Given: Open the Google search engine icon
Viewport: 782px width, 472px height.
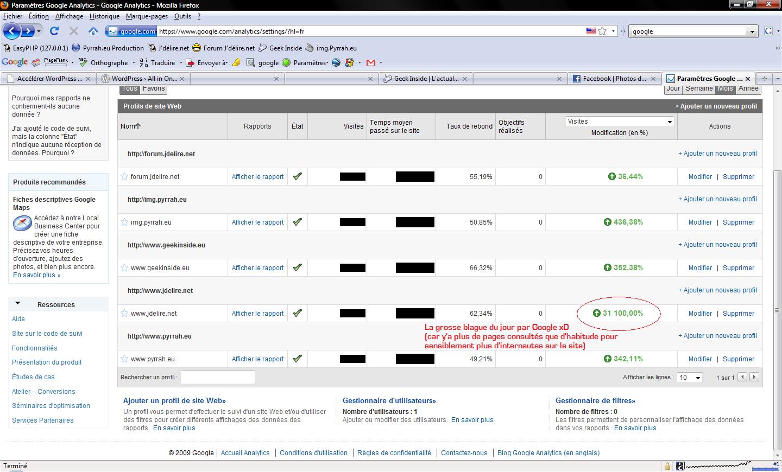Looking at the screenshot, I should [768, 31].
